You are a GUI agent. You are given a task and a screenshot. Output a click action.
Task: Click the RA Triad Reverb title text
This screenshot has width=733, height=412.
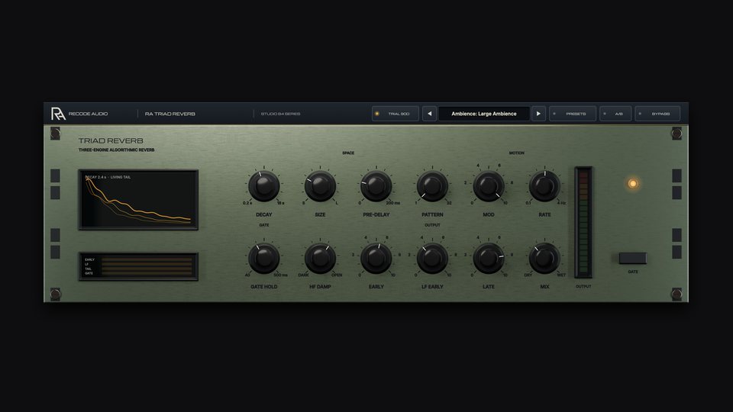pos(170,114)
